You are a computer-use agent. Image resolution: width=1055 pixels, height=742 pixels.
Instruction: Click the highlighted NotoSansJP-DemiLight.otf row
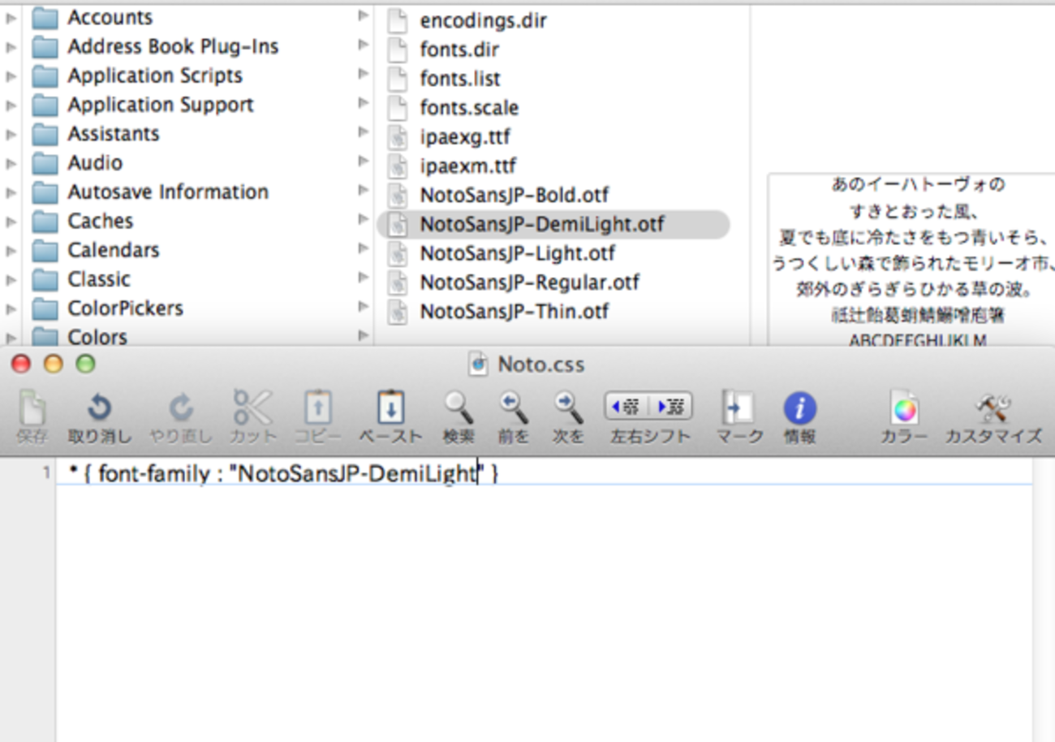(553, 225)
